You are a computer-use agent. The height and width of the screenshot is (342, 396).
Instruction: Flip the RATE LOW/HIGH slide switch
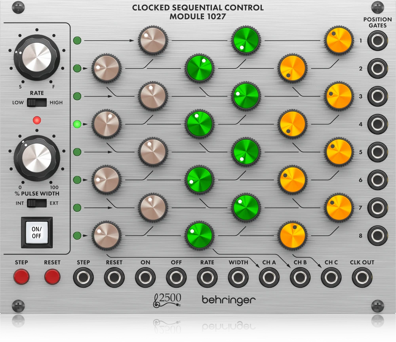[x=37, y=103]
